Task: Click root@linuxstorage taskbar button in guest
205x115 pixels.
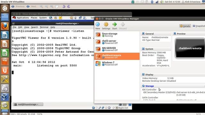Action: 28,104
